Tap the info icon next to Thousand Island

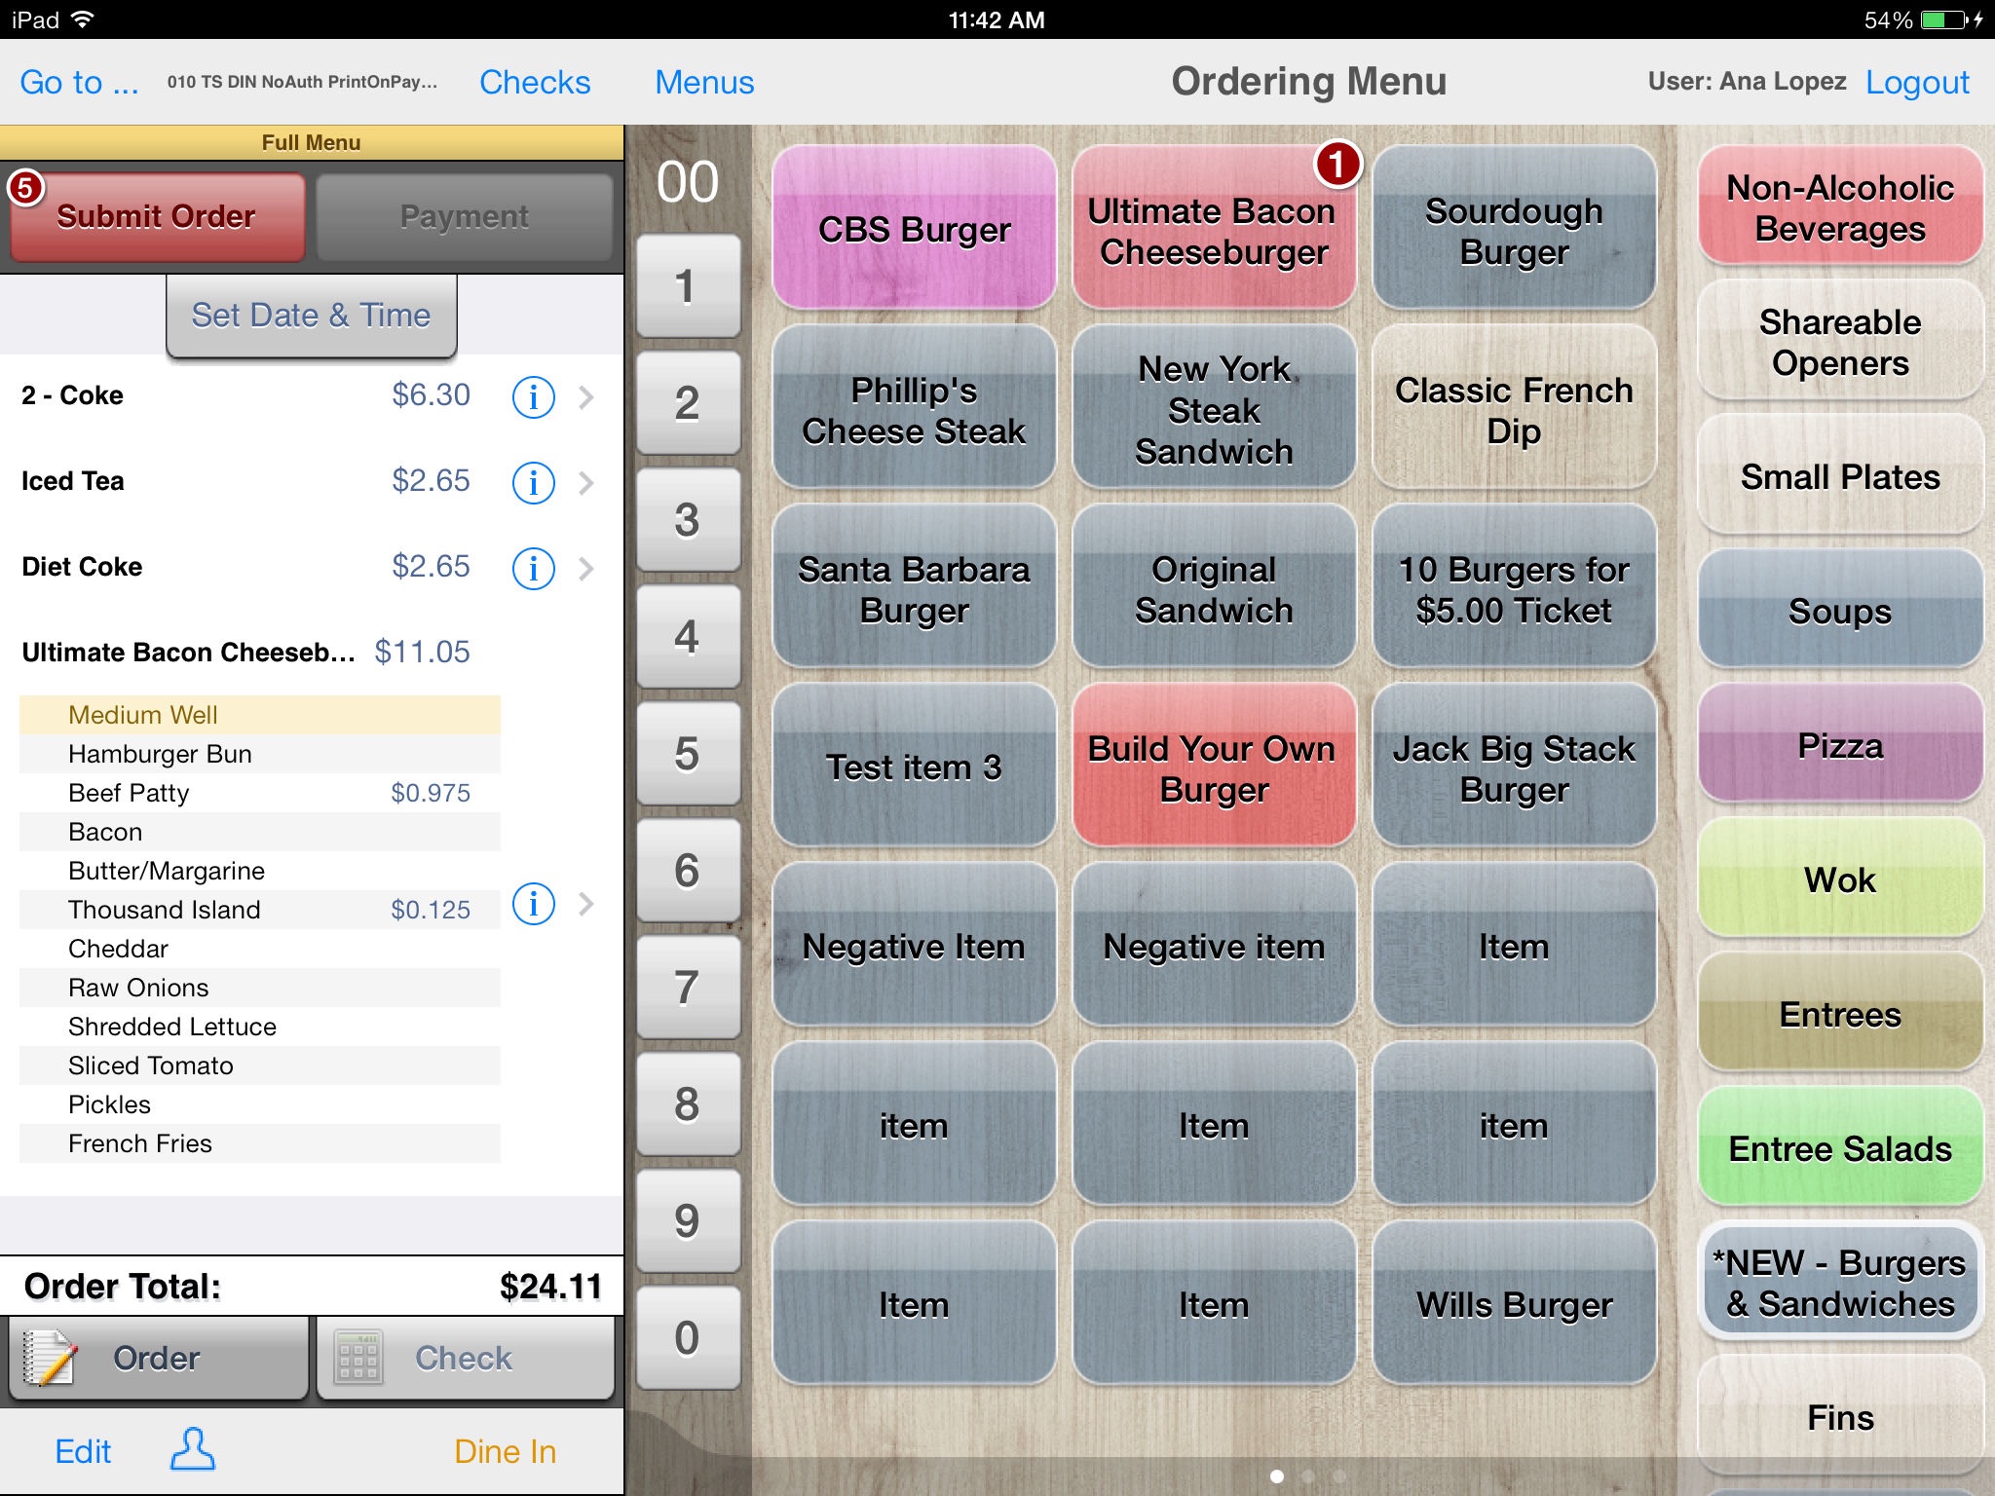click(534, 910)
